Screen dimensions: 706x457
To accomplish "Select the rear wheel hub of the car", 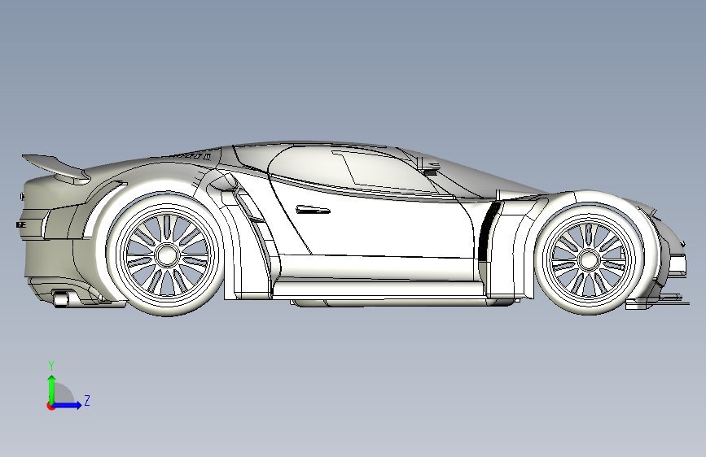I will pos(167,255).
